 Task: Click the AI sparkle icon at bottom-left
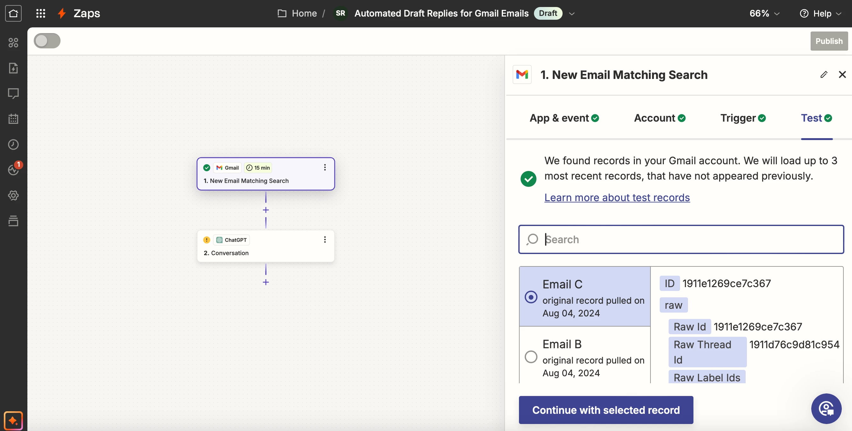[x=13, y=420]
